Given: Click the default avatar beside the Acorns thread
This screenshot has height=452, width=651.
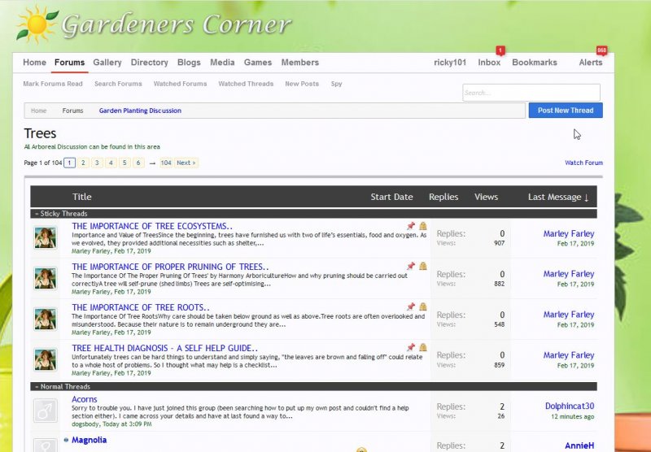Looking at the screenshot, I should pos(45,411).
